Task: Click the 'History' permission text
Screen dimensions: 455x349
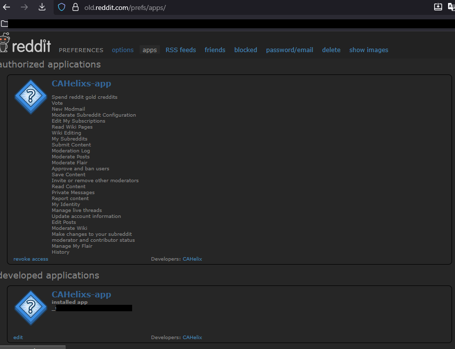Action: pyautogui.click(x=61, y=252)
